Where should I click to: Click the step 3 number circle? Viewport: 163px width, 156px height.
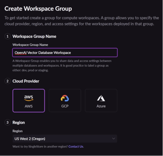7,122
